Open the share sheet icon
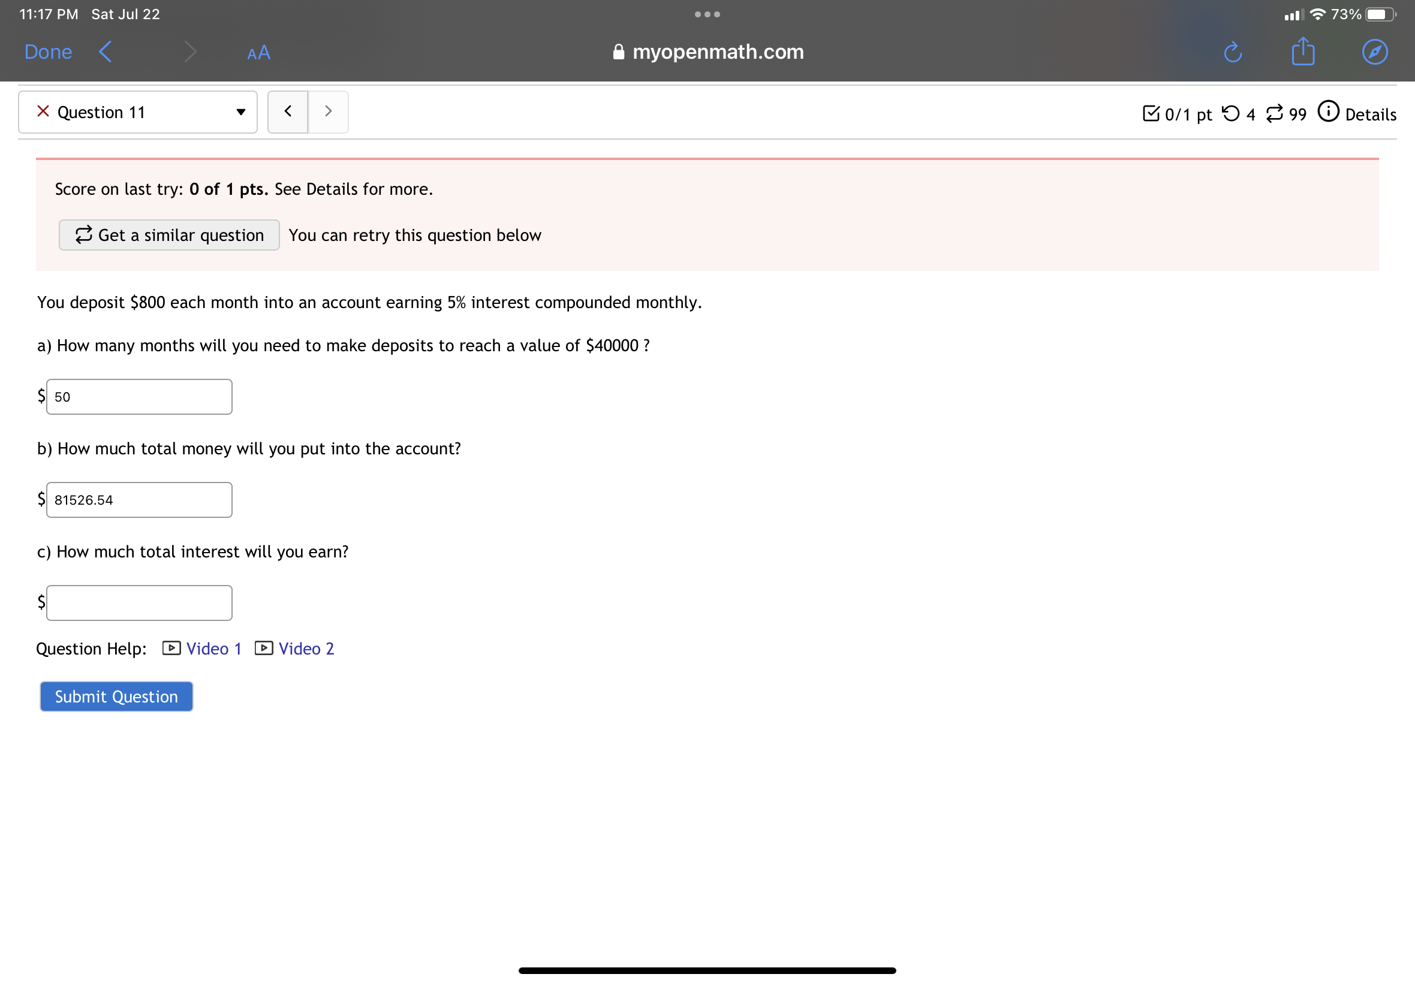This screenshot has width=1415, height=983. (1303, 52)
